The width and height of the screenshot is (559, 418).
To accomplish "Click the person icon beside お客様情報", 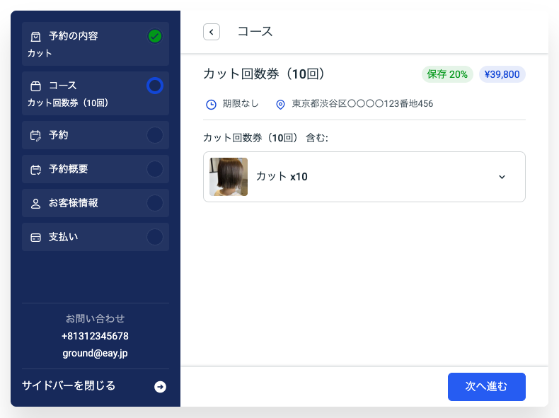I will point(35,204).
